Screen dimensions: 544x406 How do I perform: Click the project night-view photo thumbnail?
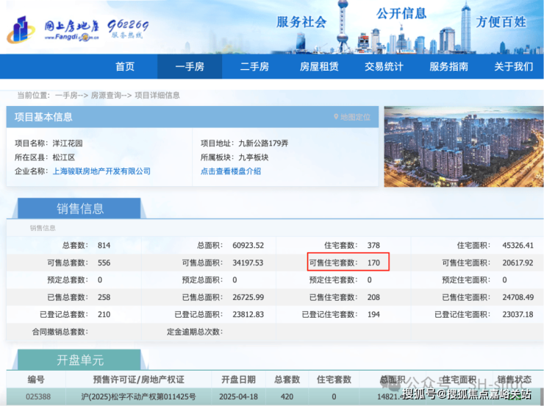464,147
